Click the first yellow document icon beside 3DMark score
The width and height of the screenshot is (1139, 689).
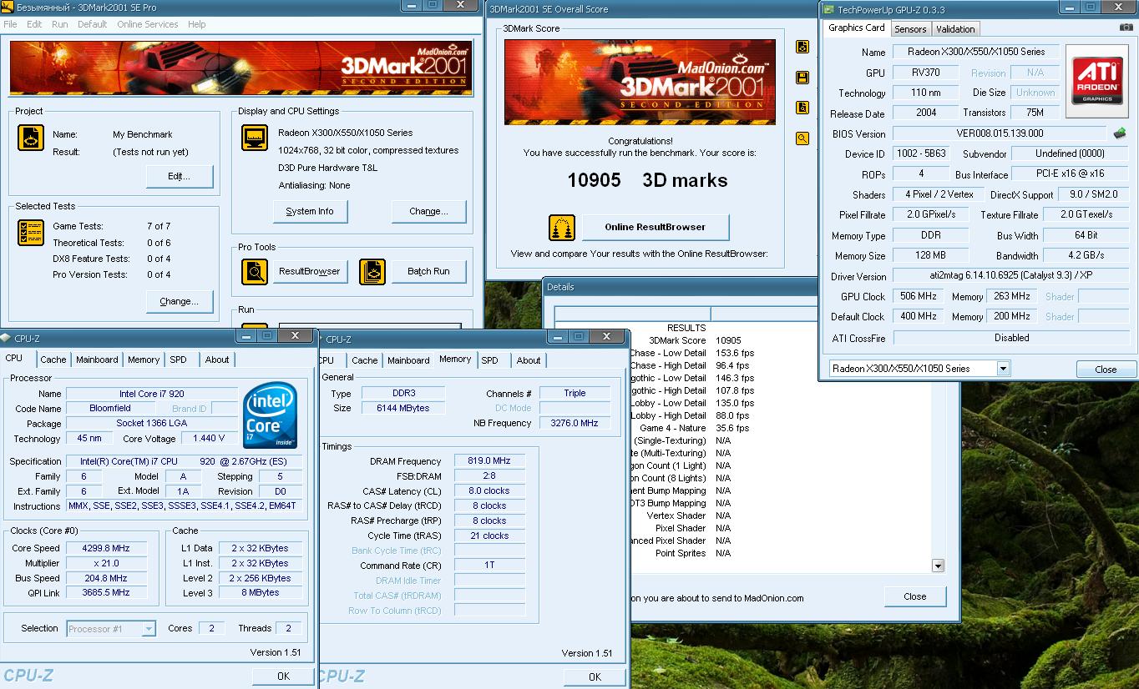click(x=802, y=47)
